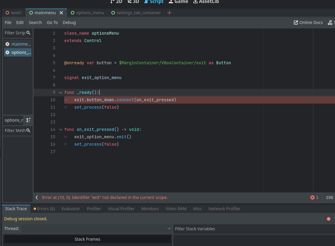This screenshot has width=335, height=246.
Task: Click the red circle icon in debugger panel
Action: (328, 219)
